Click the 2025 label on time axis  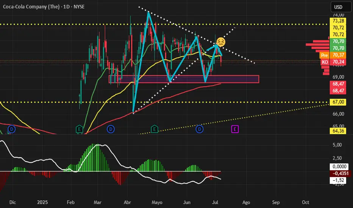click(x=42, y=202)
